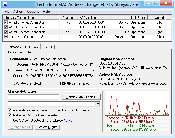The image size is (175, 138).
Task: Uncheck Make new MAC address persistent
Action: [x=10, y=115]
